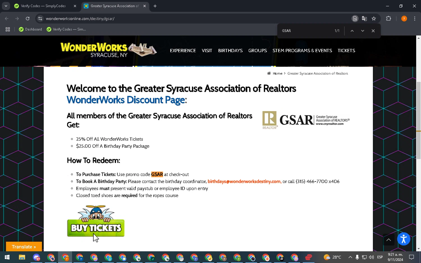Click the page vertical scrollbar thumb

point(418,121)
